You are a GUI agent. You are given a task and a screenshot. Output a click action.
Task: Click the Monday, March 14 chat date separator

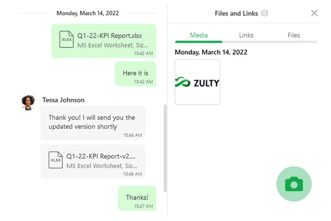coord(88,13)
